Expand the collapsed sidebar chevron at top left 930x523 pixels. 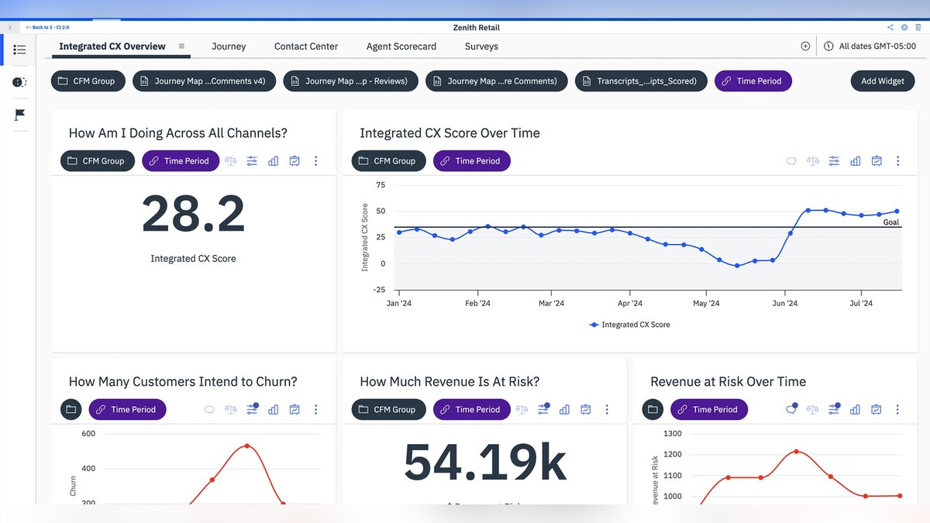coord(9,27)
